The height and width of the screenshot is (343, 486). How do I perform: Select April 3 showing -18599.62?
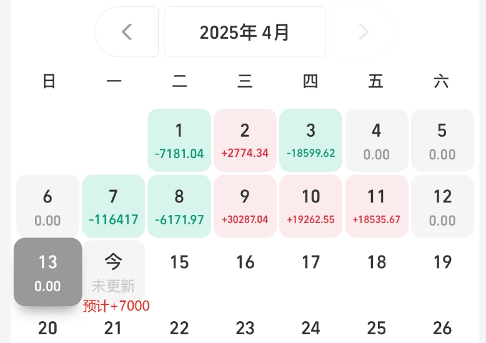[311, 140]
